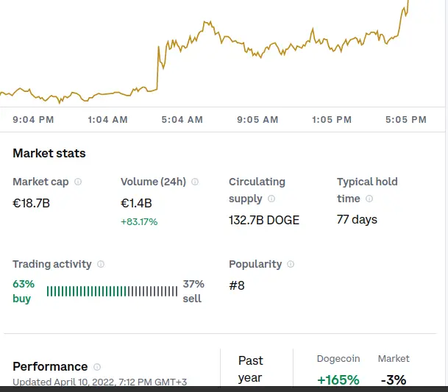448x392 pixels.
Task: Click the Dogecoin +165% performance value
Action: tap(338, 380)
